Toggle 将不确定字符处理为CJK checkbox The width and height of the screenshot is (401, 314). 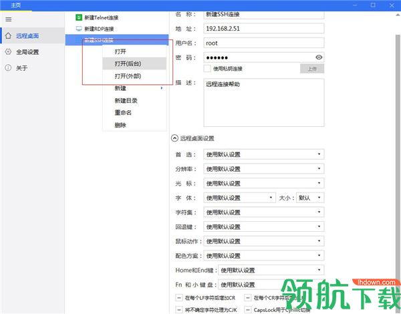pos(178,309)
